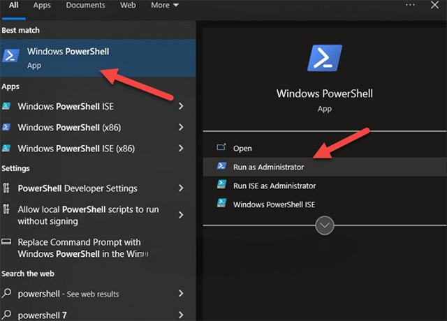Image resolution: width=447 pixels, height=321 pixels.
Task: Click the large PowerShell logo in preview pane
Action: click(x=324, y=58)
